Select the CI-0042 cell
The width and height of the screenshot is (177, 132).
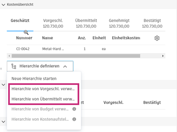point(23,49)
